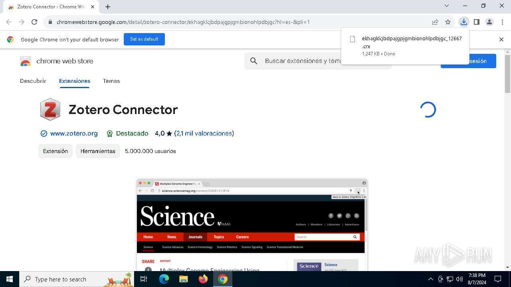Click the browser Forward arrow
The image size is (511, 287).
pyautogui.click(x=22, y=22)
